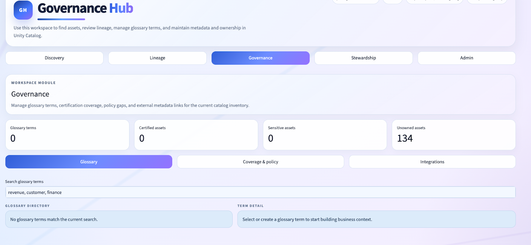Click the term detail placeholder panel
531x245 pixels.
click(376, 219)
